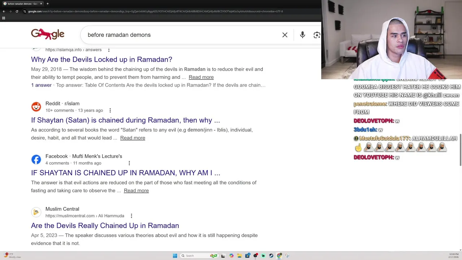
Task: Open Snipping Tool from the taskbar
Action: (287, 256)
